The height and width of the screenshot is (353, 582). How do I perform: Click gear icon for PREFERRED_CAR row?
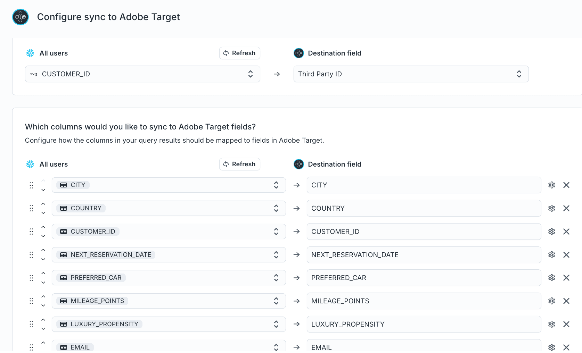click(551, 278)
